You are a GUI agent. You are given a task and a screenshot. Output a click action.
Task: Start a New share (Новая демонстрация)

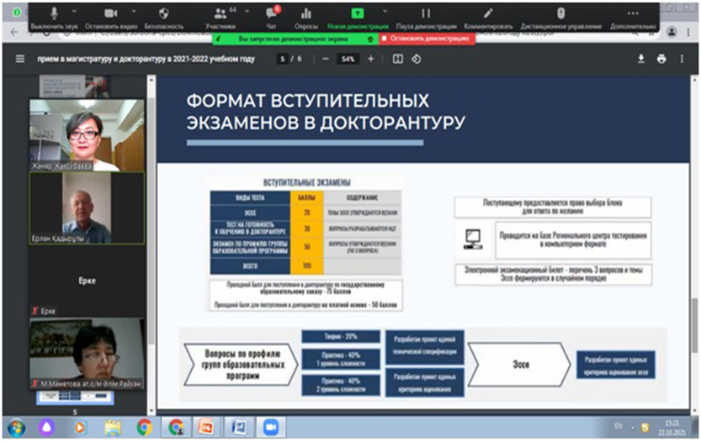(x=357, y=13)
